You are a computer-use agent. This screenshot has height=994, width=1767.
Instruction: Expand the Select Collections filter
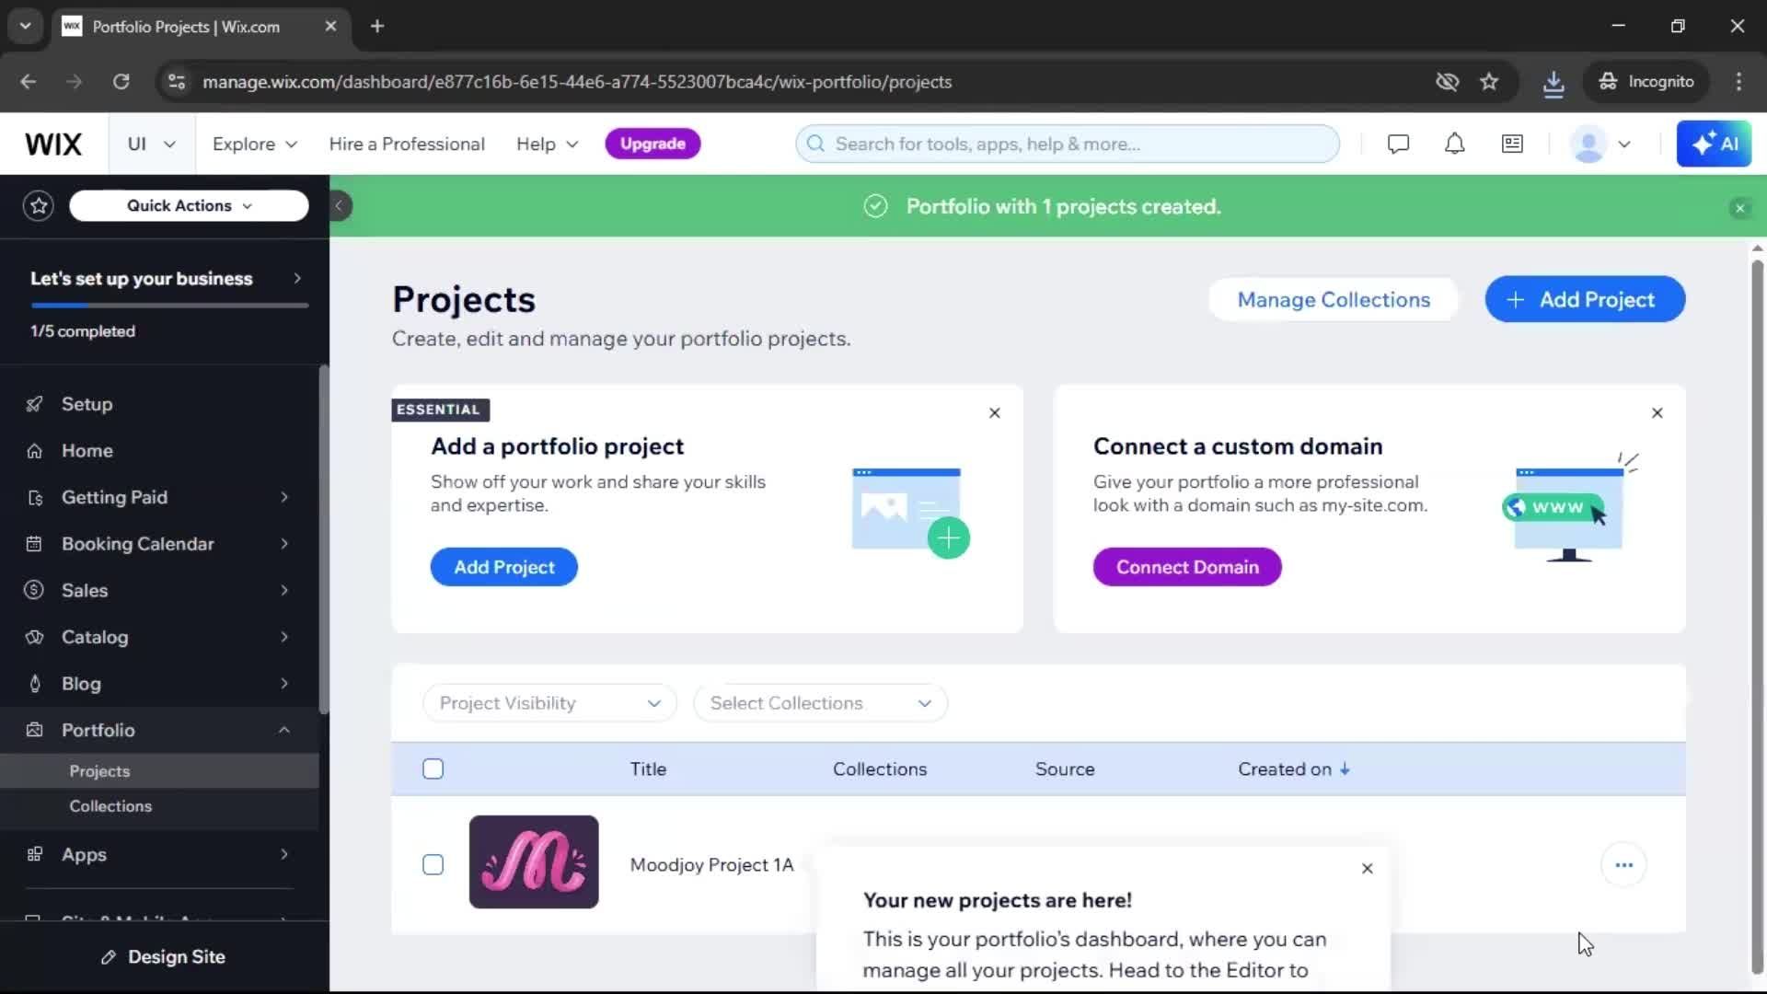pos(820,702)
